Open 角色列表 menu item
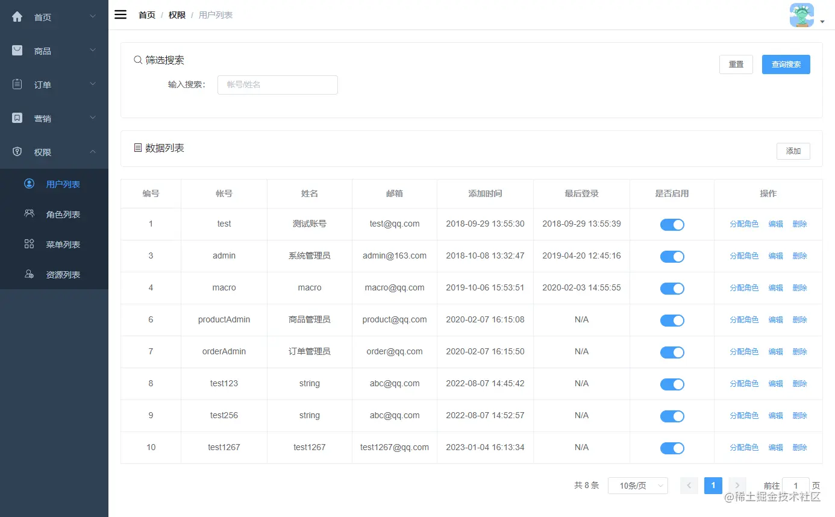This screenshot has height=517, width=835. [x=54, y=214]
